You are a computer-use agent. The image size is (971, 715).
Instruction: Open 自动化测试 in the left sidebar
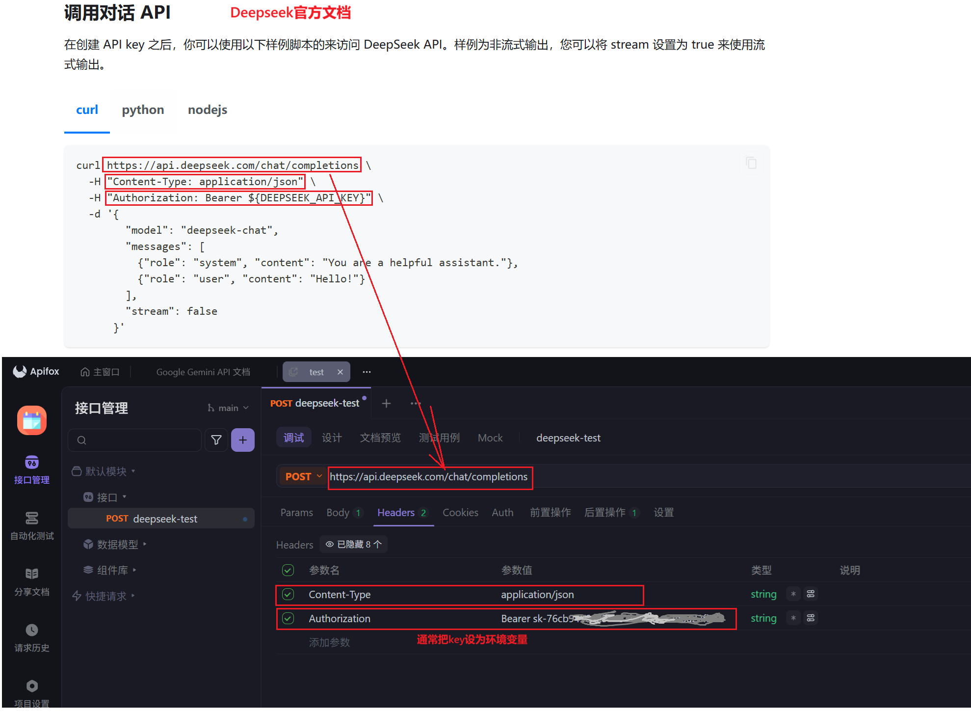pyautogui.click(x=32, y=525)
